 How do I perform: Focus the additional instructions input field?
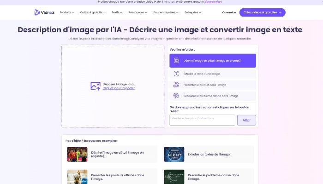click(x=202, y=120)
